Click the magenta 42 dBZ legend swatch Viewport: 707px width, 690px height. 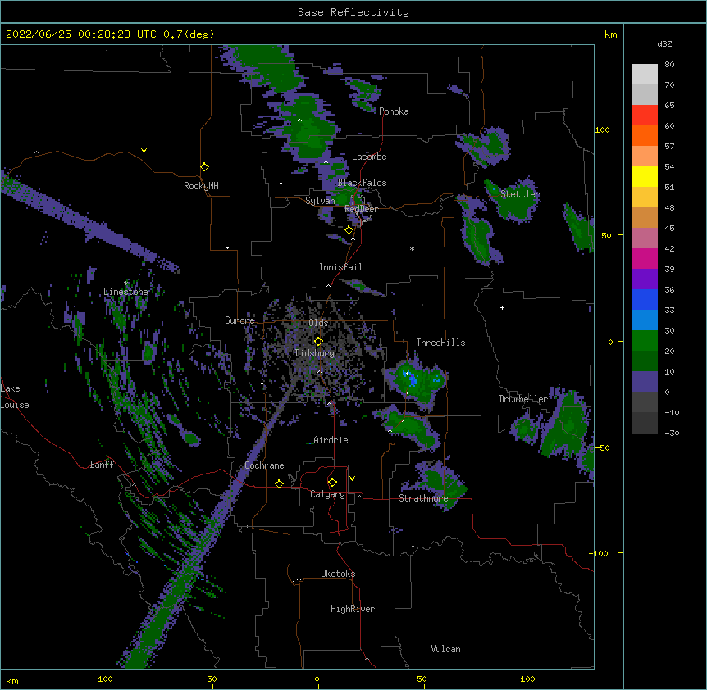tap(645, 258)
